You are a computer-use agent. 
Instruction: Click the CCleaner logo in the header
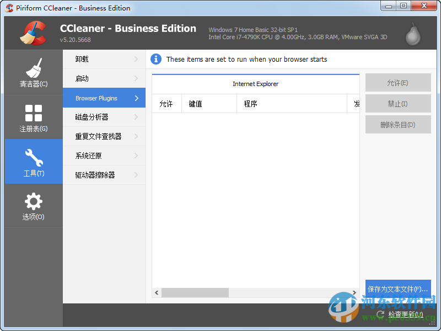[x=33, y=33]
